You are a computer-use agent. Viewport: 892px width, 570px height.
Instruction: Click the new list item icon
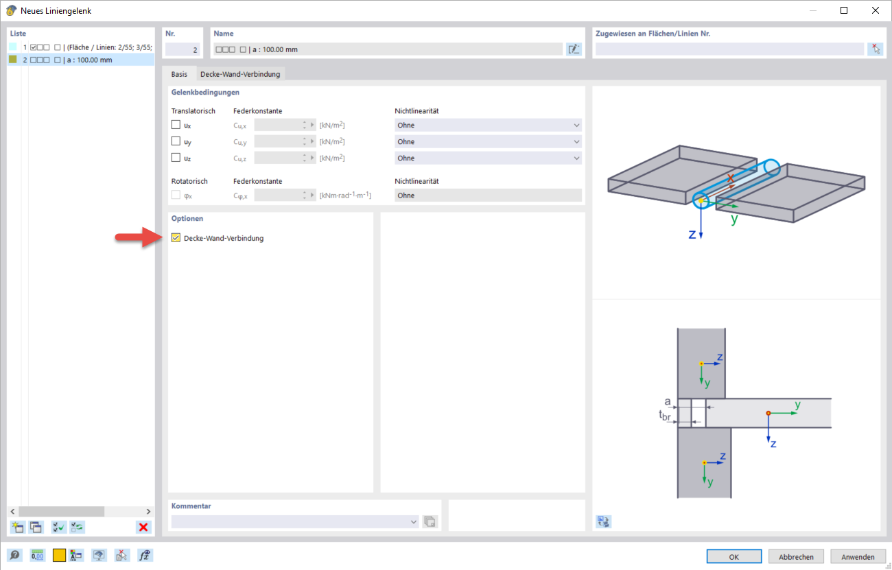17,527
